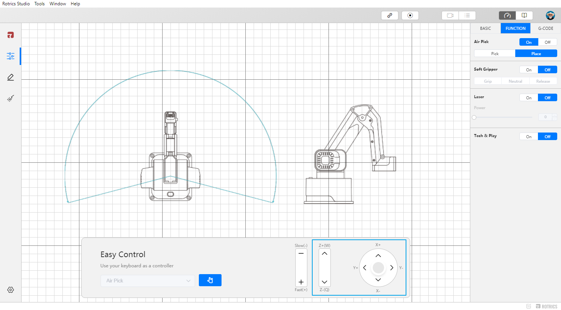Viewport: 561px width, 310px height.
Task: Turn Laser On
Action: pos(529,98)
